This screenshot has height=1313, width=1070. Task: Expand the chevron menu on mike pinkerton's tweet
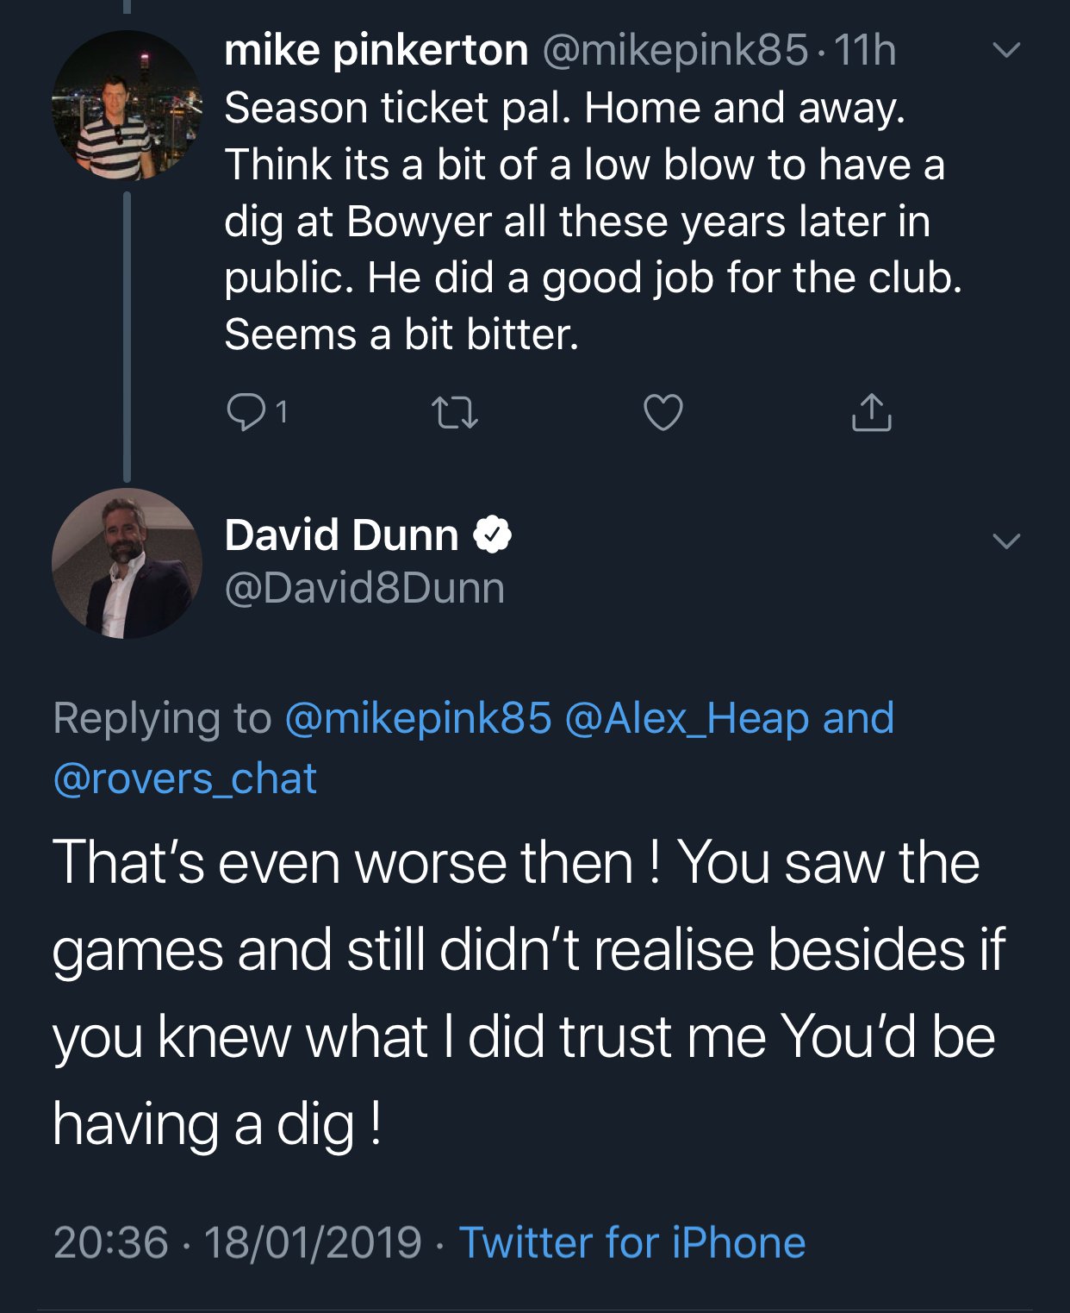tap(1006, 50)
